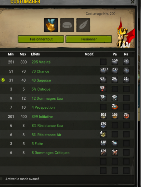The height and width of the screenshot is (187, 141).
Task: Click the 124 Dommages Critiques rune
Action: 103,152
